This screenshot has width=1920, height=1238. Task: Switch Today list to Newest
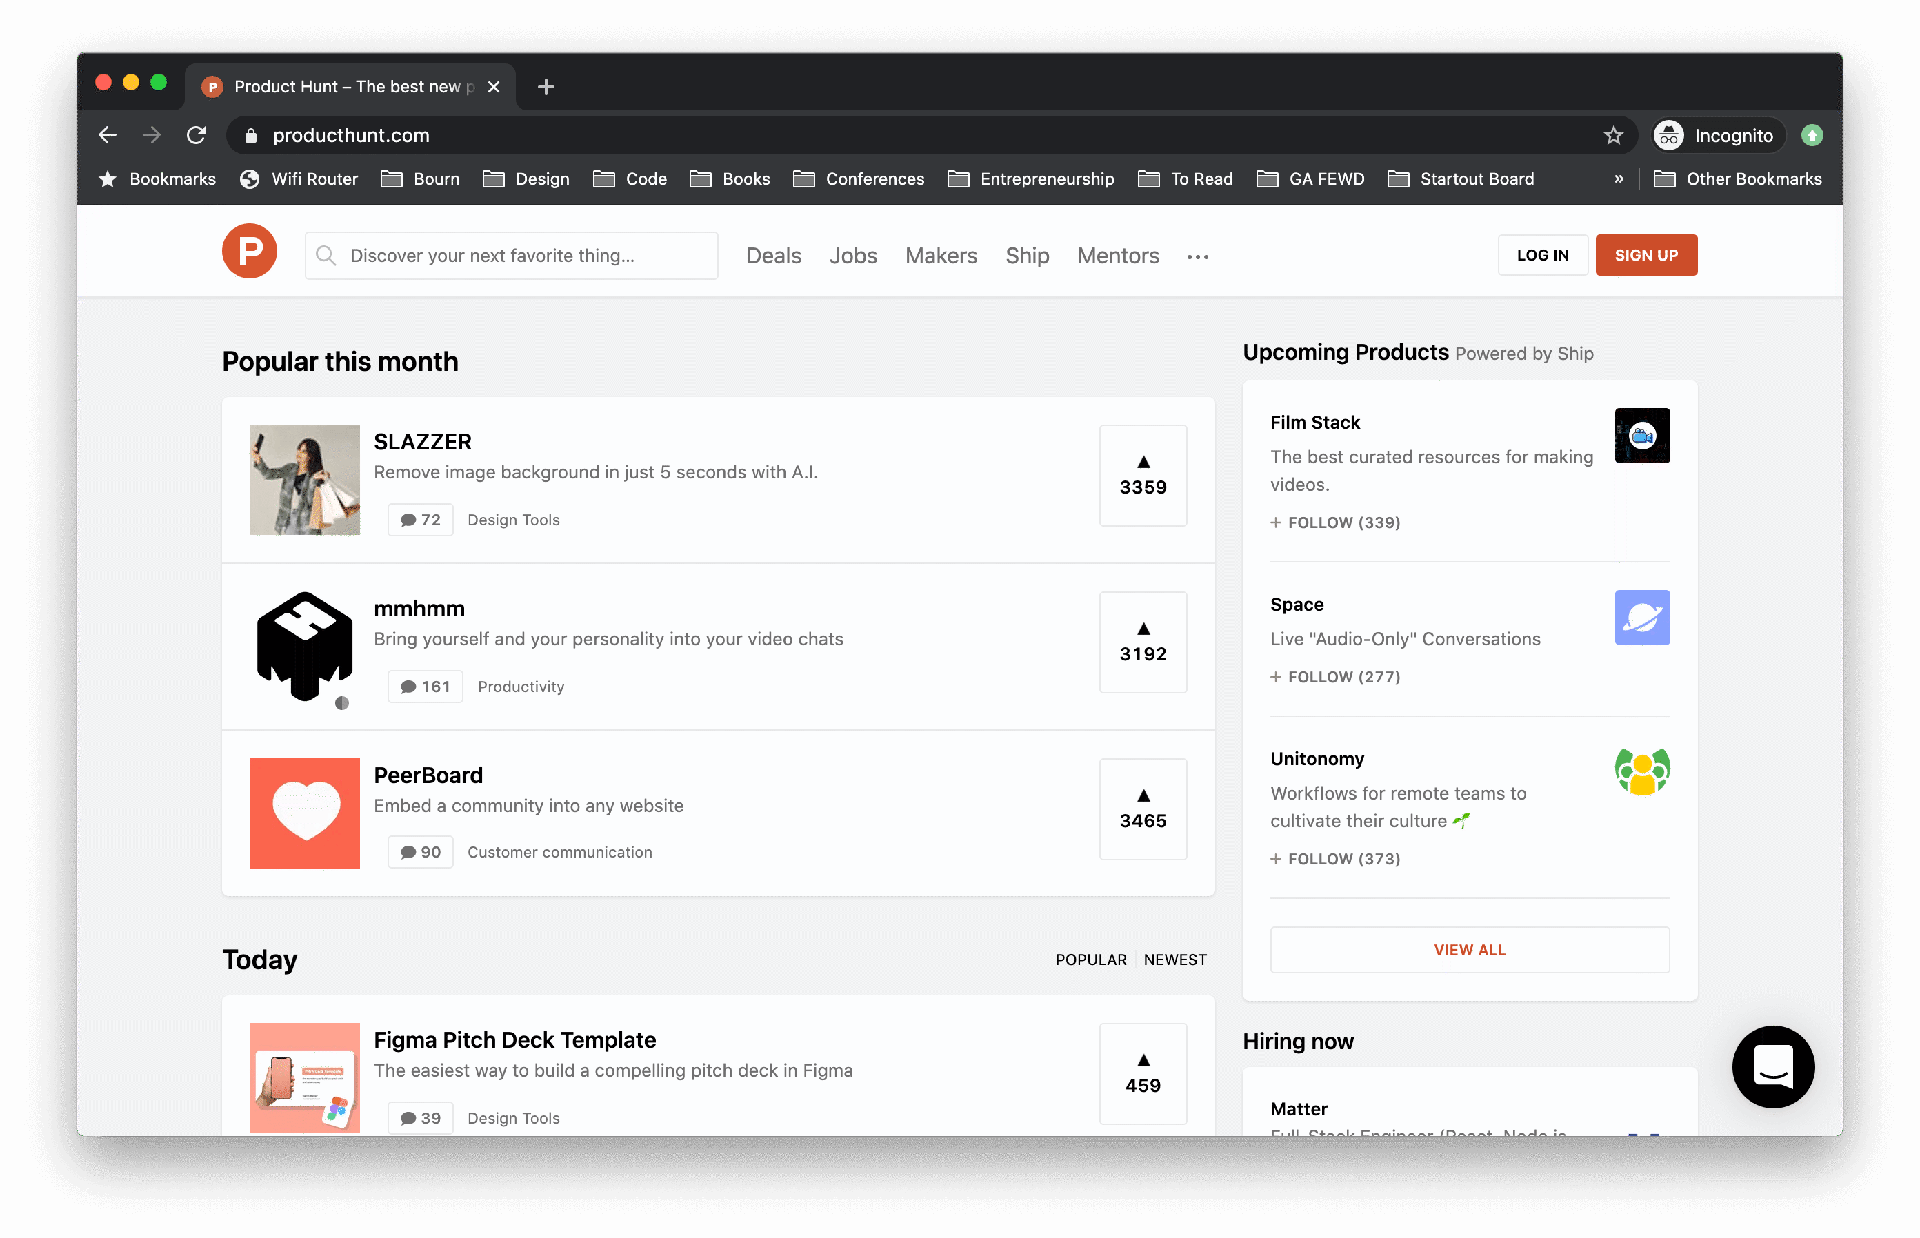[1175, 959]
